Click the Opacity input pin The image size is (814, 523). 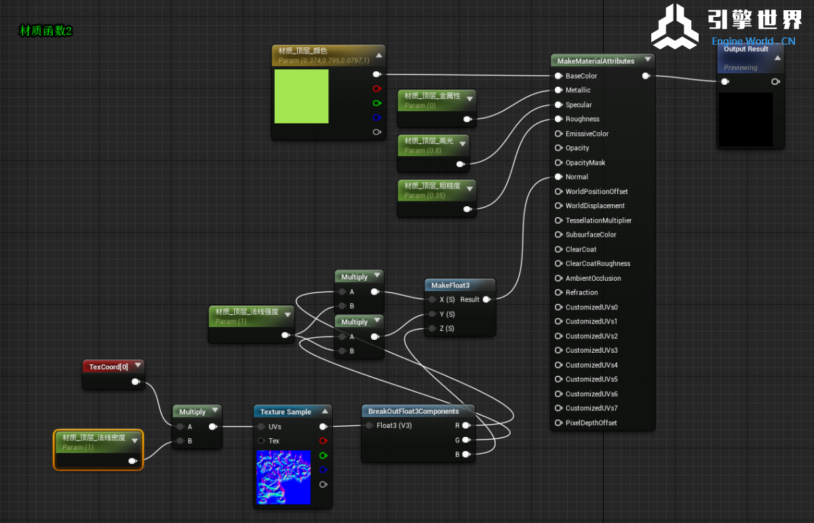coord(558,148)
